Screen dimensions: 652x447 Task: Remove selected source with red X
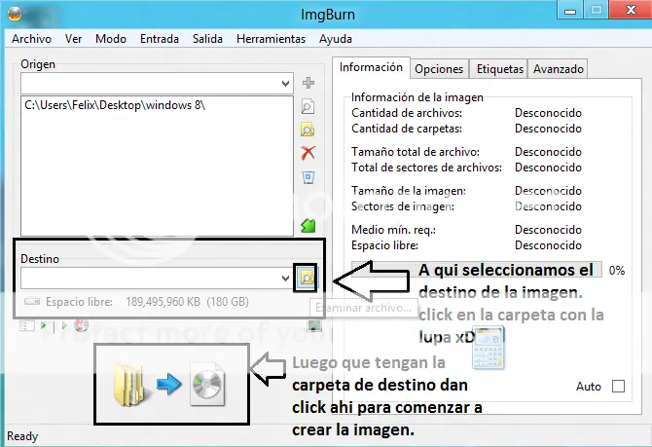pyautogui.click(x=308, y=153)
